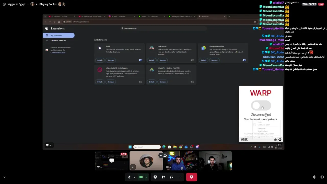327x184 pixels.
Task: Remove Google Docs Offline extension
Action: [214, 60]
